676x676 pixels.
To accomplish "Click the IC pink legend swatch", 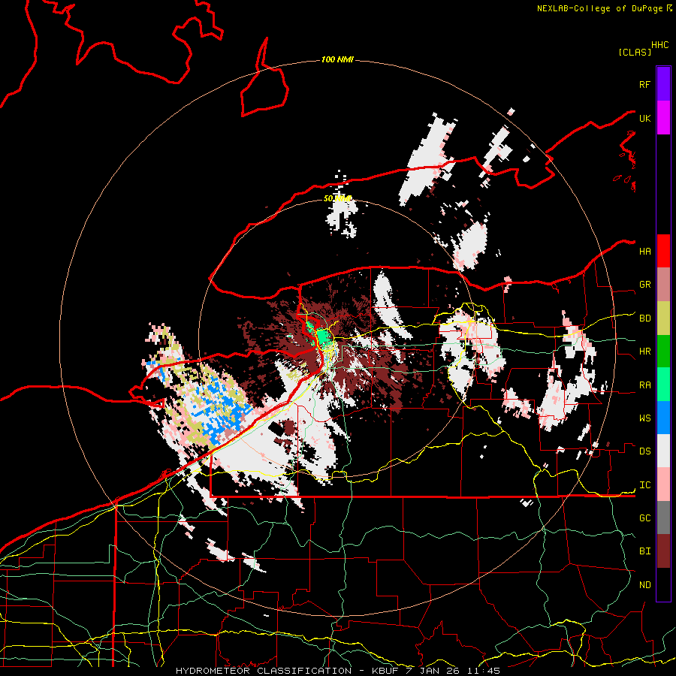I will coord(663,484).
